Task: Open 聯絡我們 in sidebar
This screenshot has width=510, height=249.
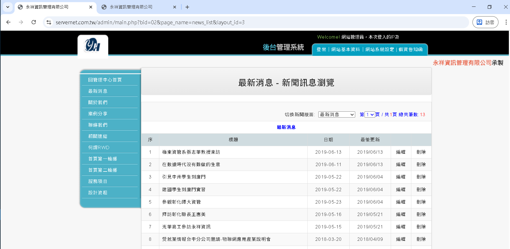Action: (x=98, y=125)
